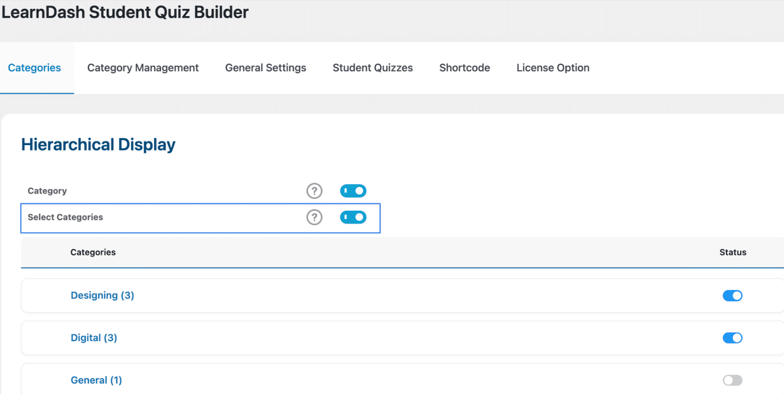784x394 pixels.
Task: Switch to the Category Management tab
Action: coord(143,68)
